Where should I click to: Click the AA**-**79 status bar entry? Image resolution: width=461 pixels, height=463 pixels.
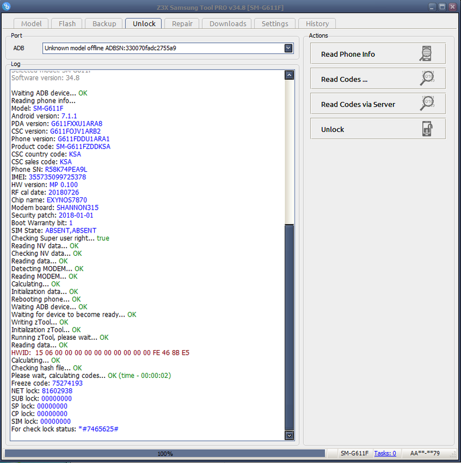pyautogui.click(x=425, y=453)
